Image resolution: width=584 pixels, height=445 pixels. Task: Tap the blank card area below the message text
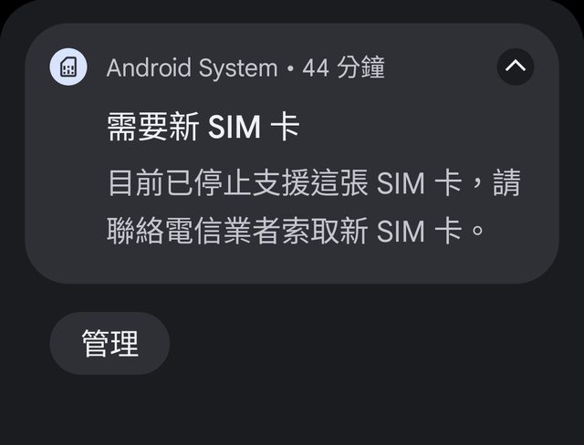point(292,264)
